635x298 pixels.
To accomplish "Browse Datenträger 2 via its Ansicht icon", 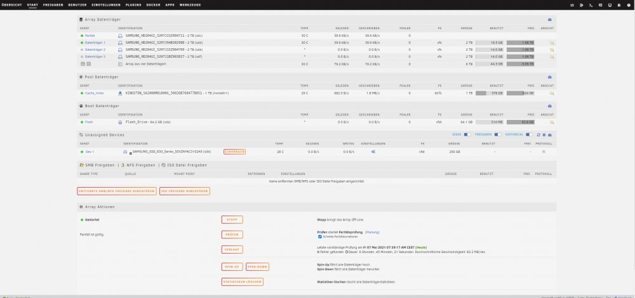I will tap(552, 49).
